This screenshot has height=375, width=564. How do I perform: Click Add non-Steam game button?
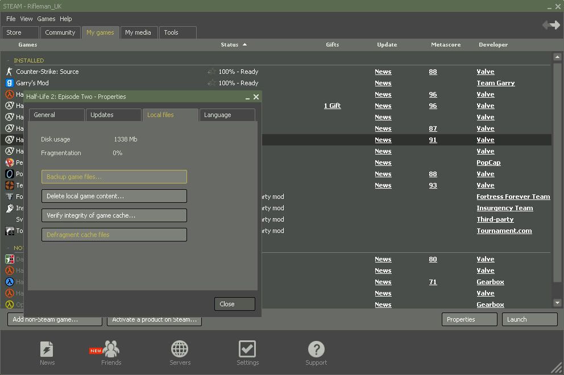click(x=55, y=320)
